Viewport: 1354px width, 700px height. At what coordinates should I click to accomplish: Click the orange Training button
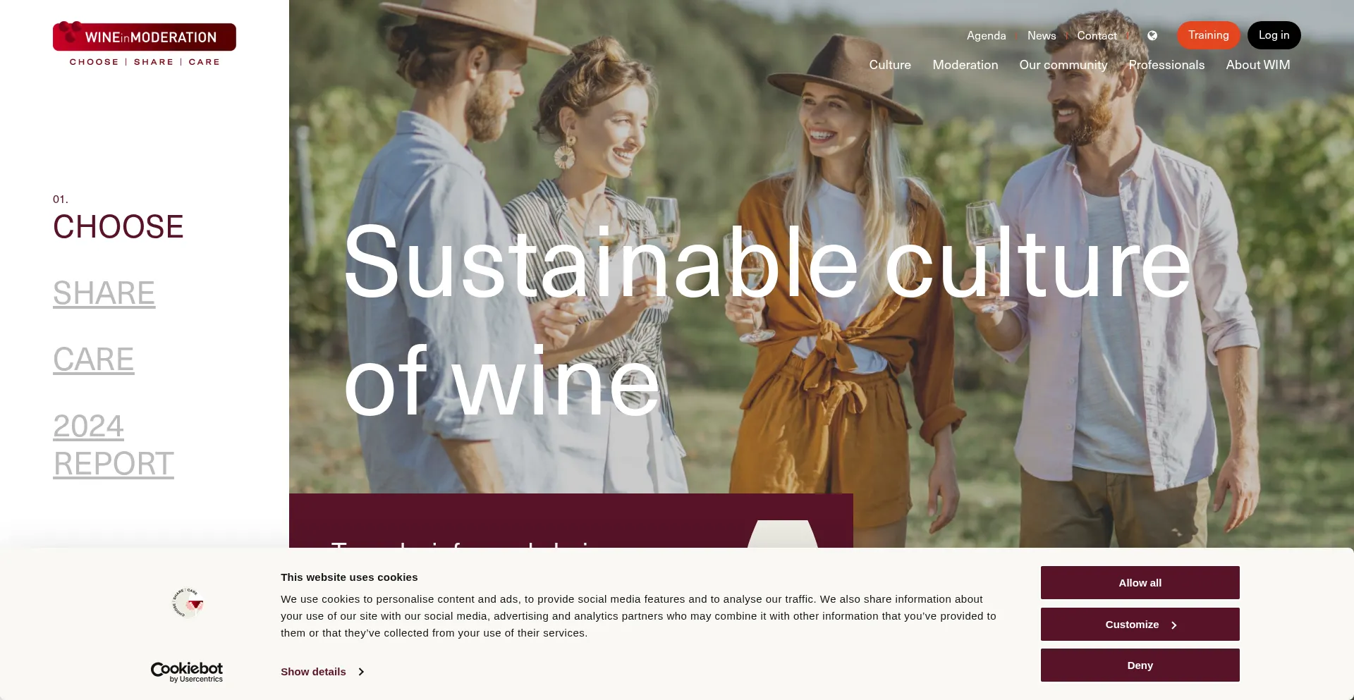[x=1209, y=35]
